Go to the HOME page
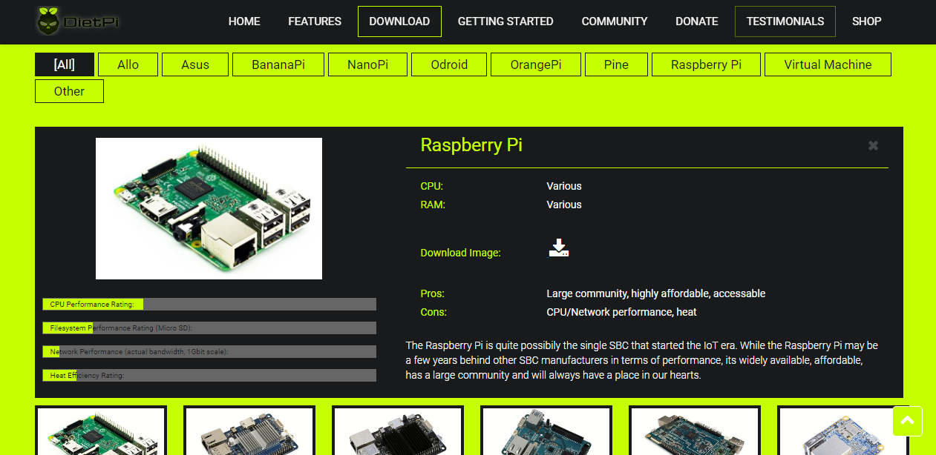 244,21
